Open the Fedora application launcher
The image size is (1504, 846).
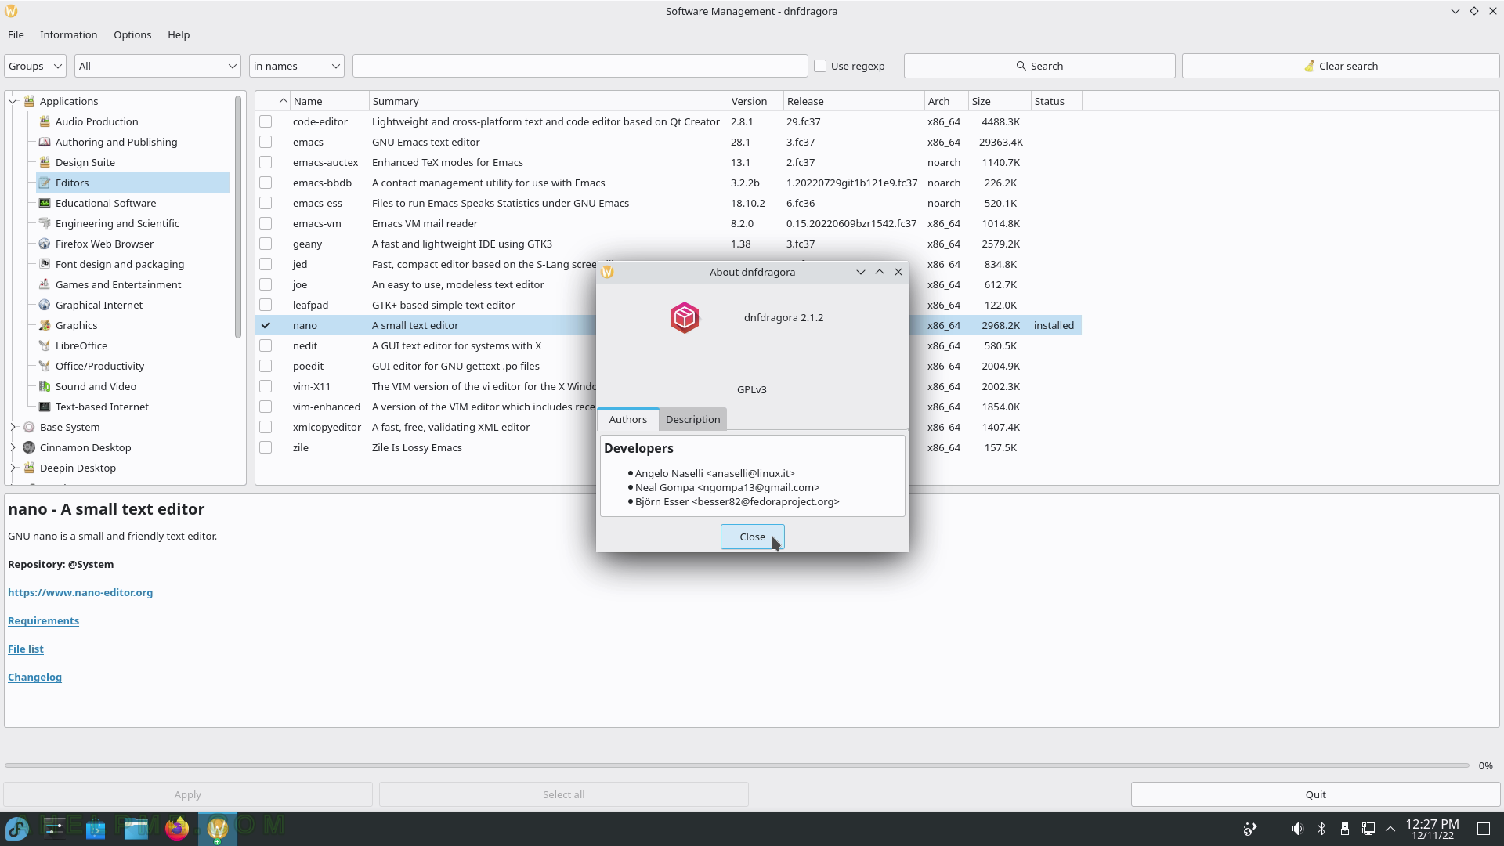pos(17,828)
